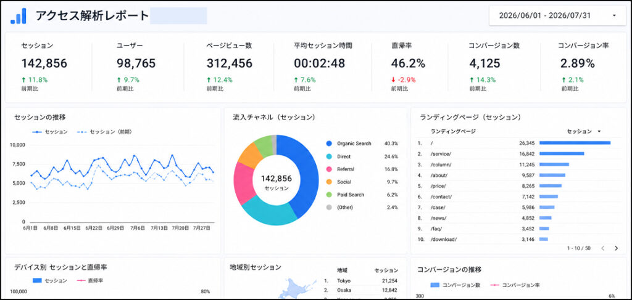Click the 7月6日 axis label

point(137,228)
